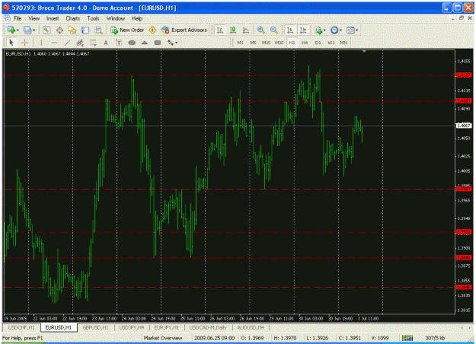Open the Charts menu
The height and width of the screenshot is (344, 476).
[73, 18]
